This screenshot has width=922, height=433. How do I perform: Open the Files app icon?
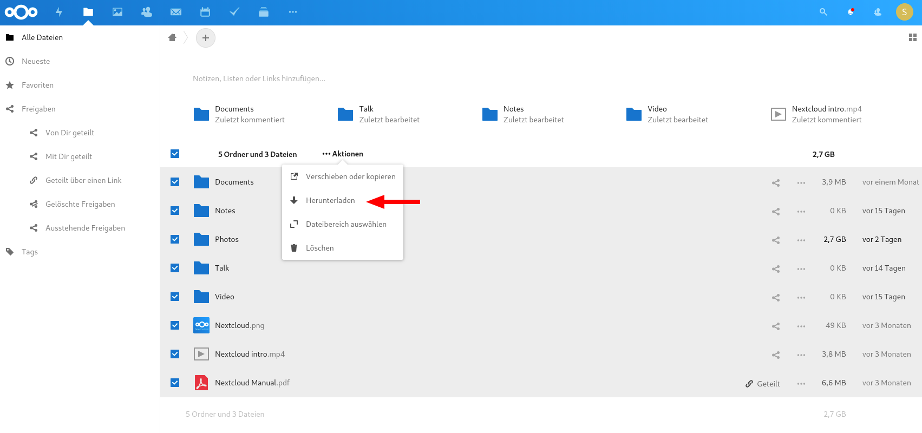tap(88, 12)
